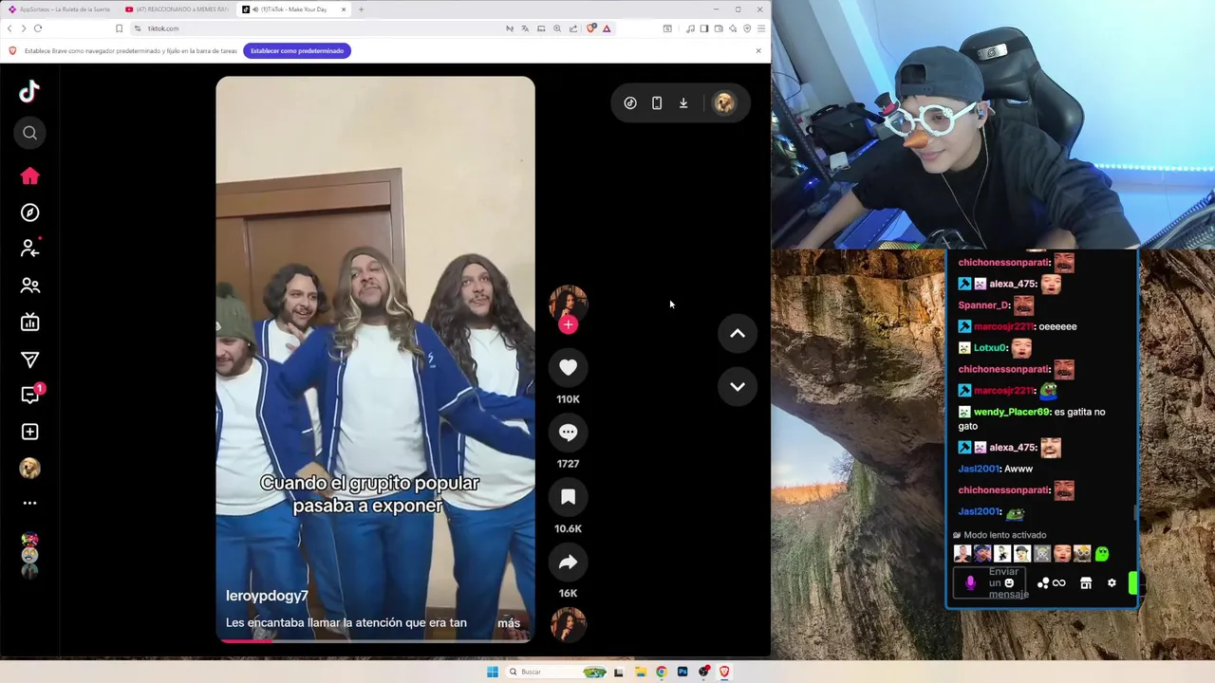This screenshot has width=1215, height=683.
Task: Open Activity inbox with notification badge
Action: tap(31, 395)
